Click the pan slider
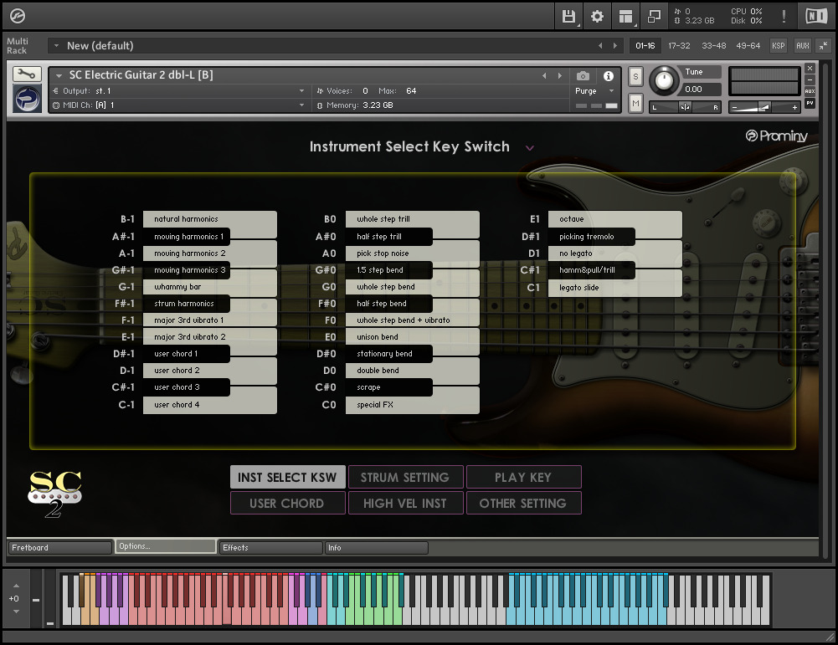The width and height of the screenshot is (838, 645). coord(685,107)
